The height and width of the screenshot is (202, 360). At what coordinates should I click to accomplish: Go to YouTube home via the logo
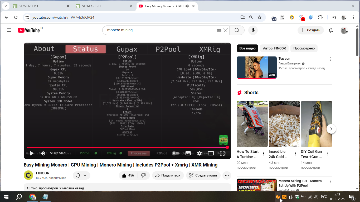pos(29,30)
